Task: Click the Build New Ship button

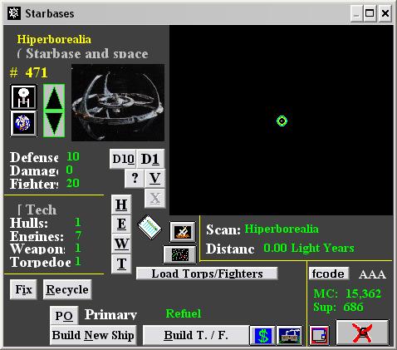Action: (x=93, y=335)
